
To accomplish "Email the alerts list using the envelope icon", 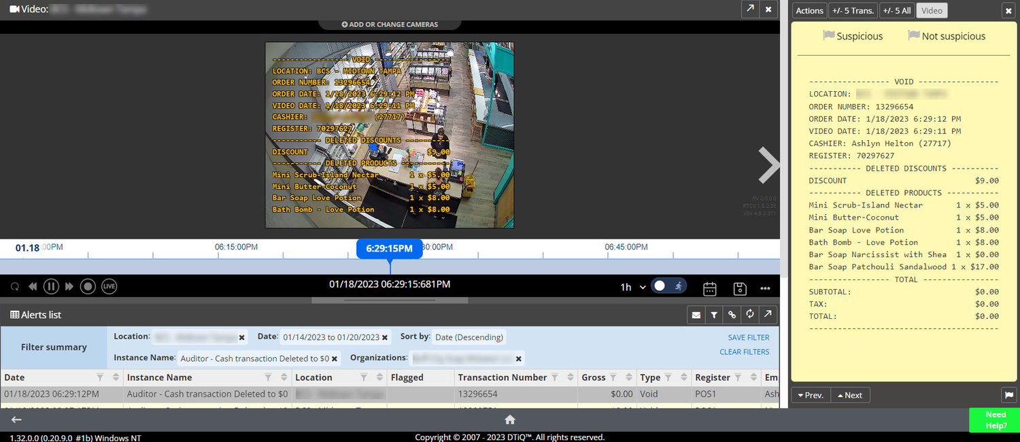I will click(x=696, y=314).
